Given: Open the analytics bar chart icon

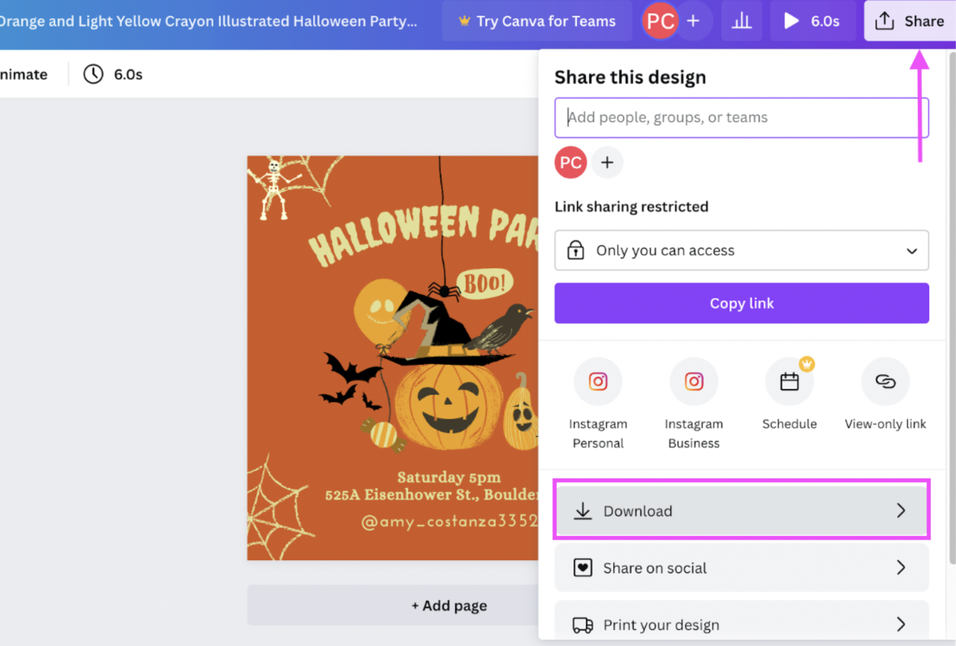Looking at the screenshot, I should click(742, 21).
